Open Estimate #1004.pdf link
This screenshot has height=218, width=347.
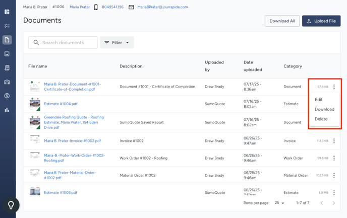[x=61, y=104]
